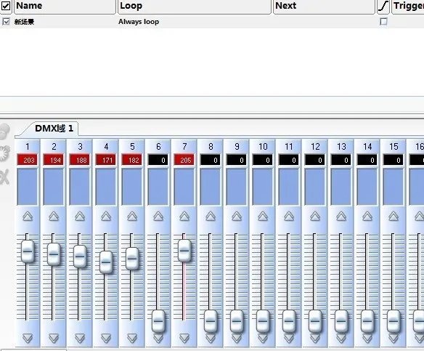Click channel 13 up arrow icon
Viewport: 424px width, 351px height.
point(341,217)
